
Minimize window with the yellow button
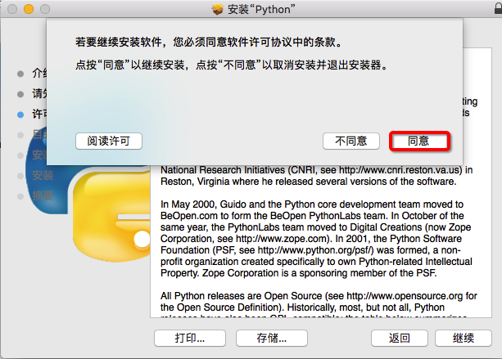coord(29,9)
